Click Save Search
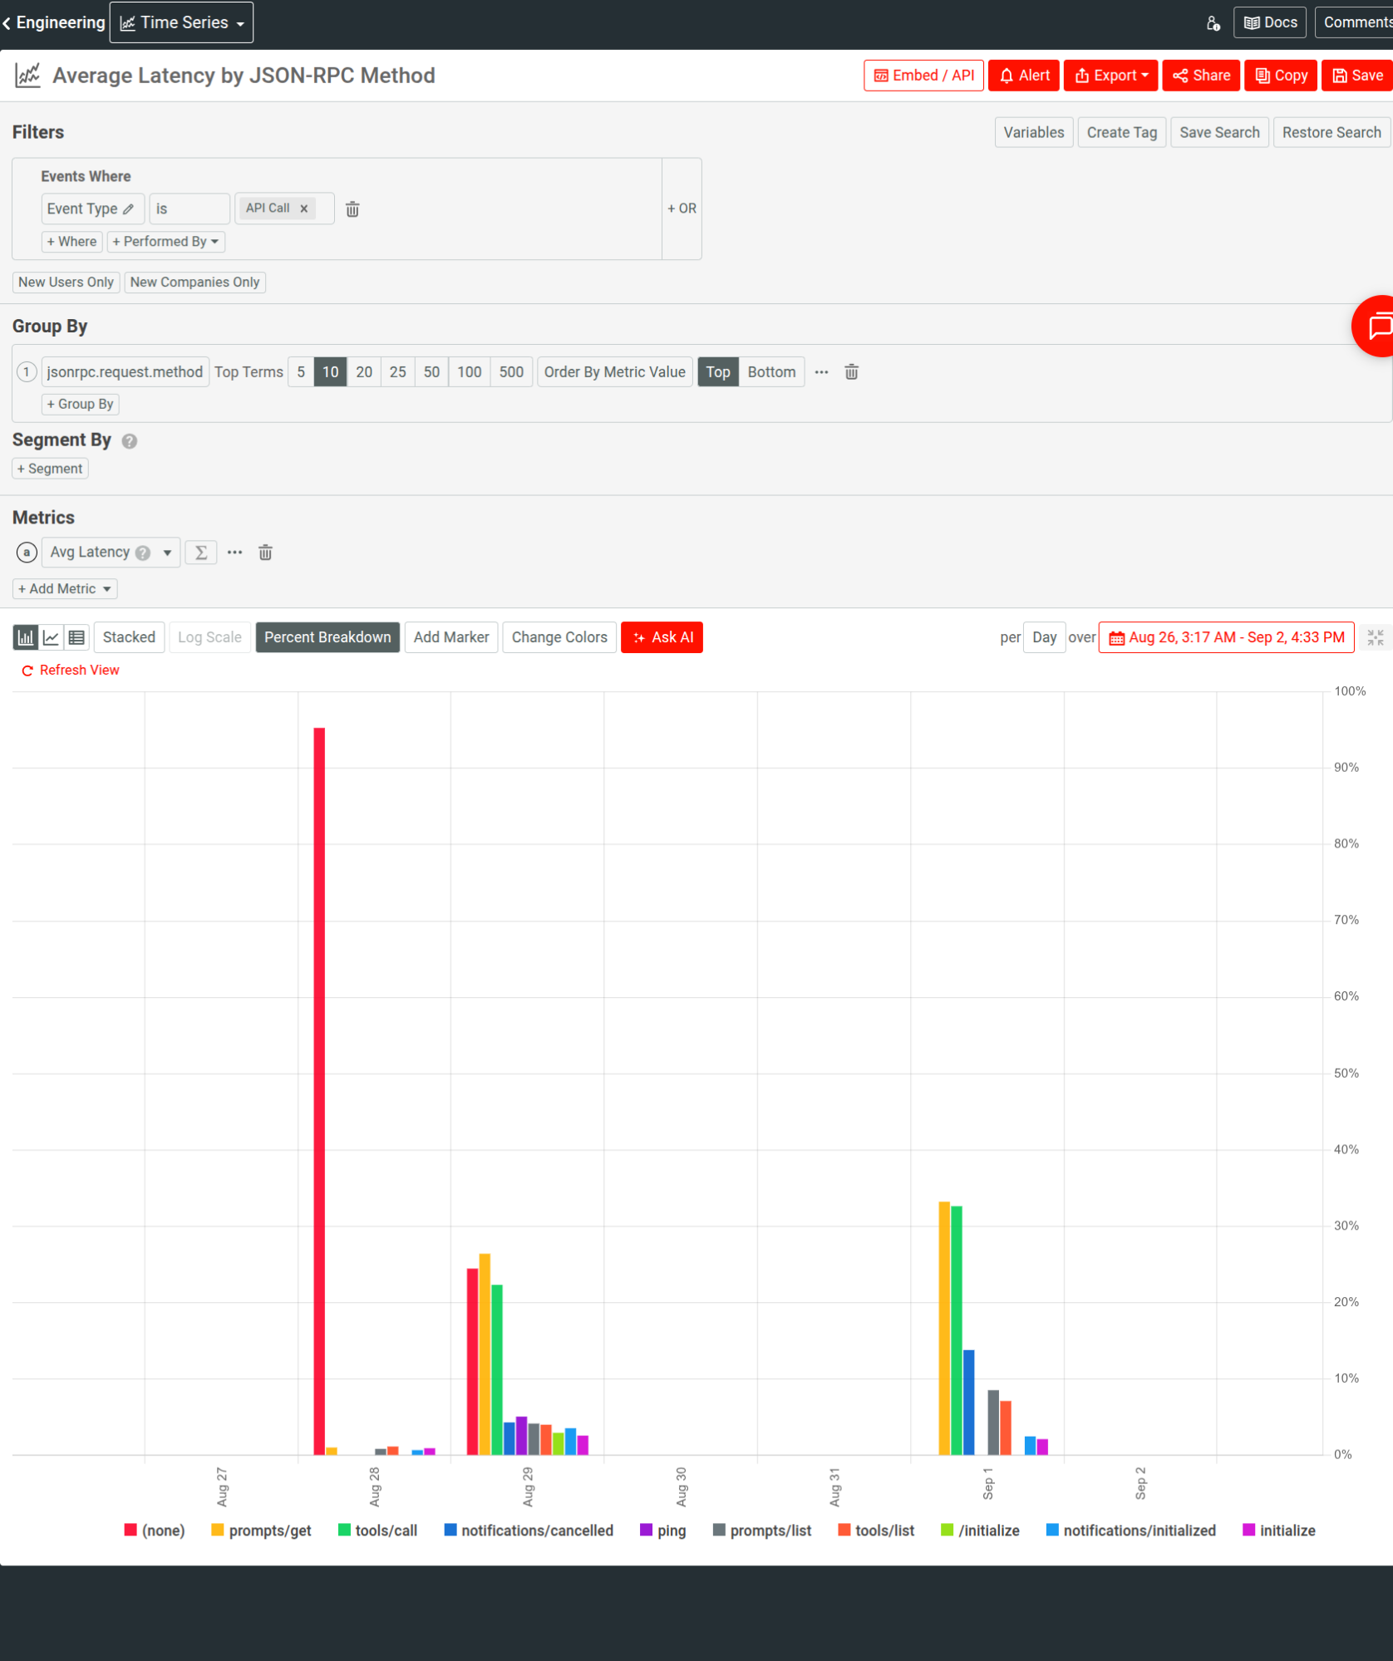Screen dimensions: 1393x1661 click(1219, 132)
